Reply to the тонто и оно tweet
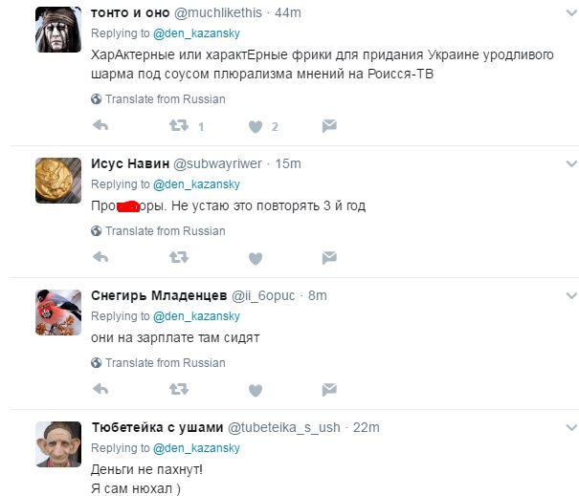Screen dimensions: 579x496 coord(100,126)
